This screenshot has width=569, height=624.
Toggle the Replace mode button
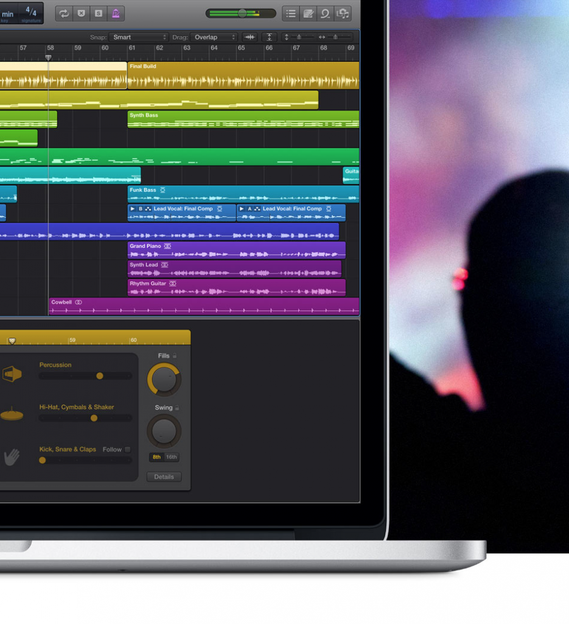81,13
